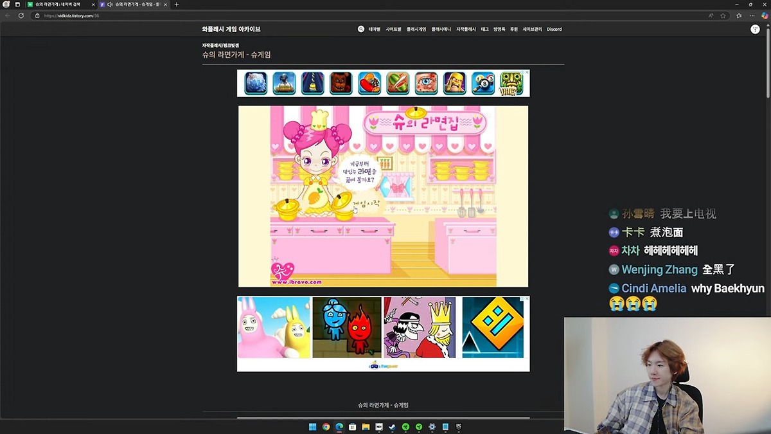Open the Geometry Dash ad thumbnail

point(493,327)
